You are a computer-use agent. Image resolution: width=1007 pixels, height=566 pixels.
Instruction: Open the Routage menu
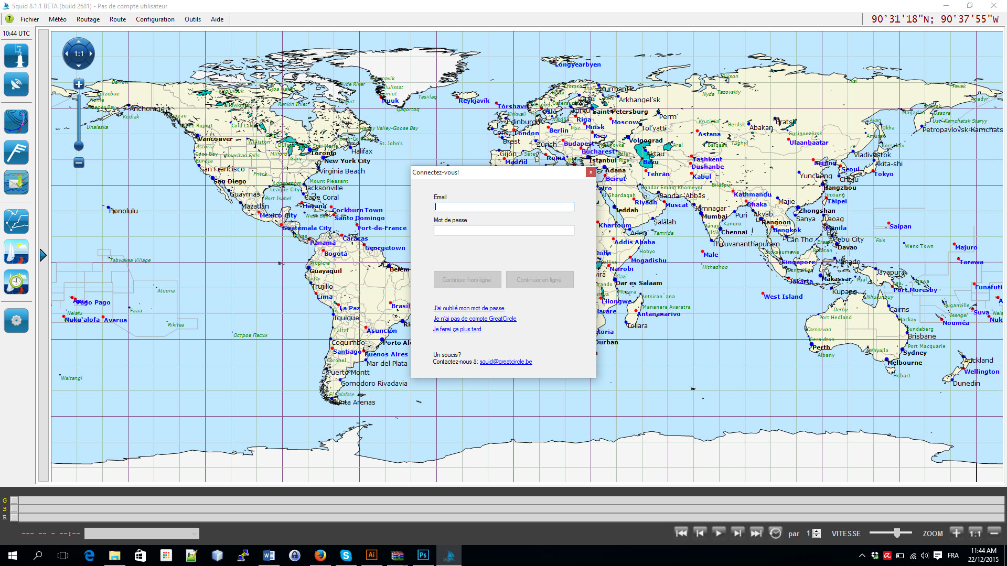[88, 19]
